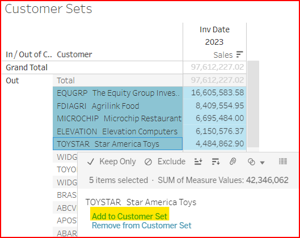
Task: Click the vertical scrollbar thumb
Action: [253, 104]
